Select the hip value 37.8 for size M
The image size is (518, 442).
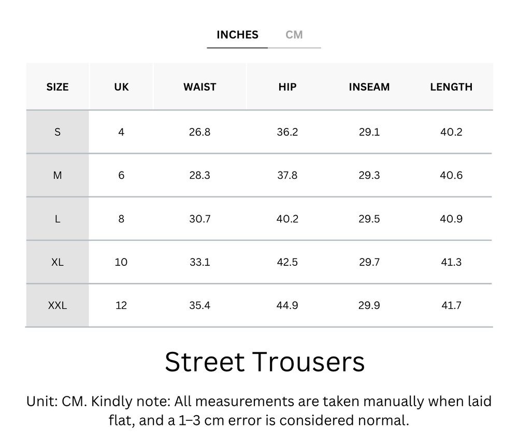(286, 175)
